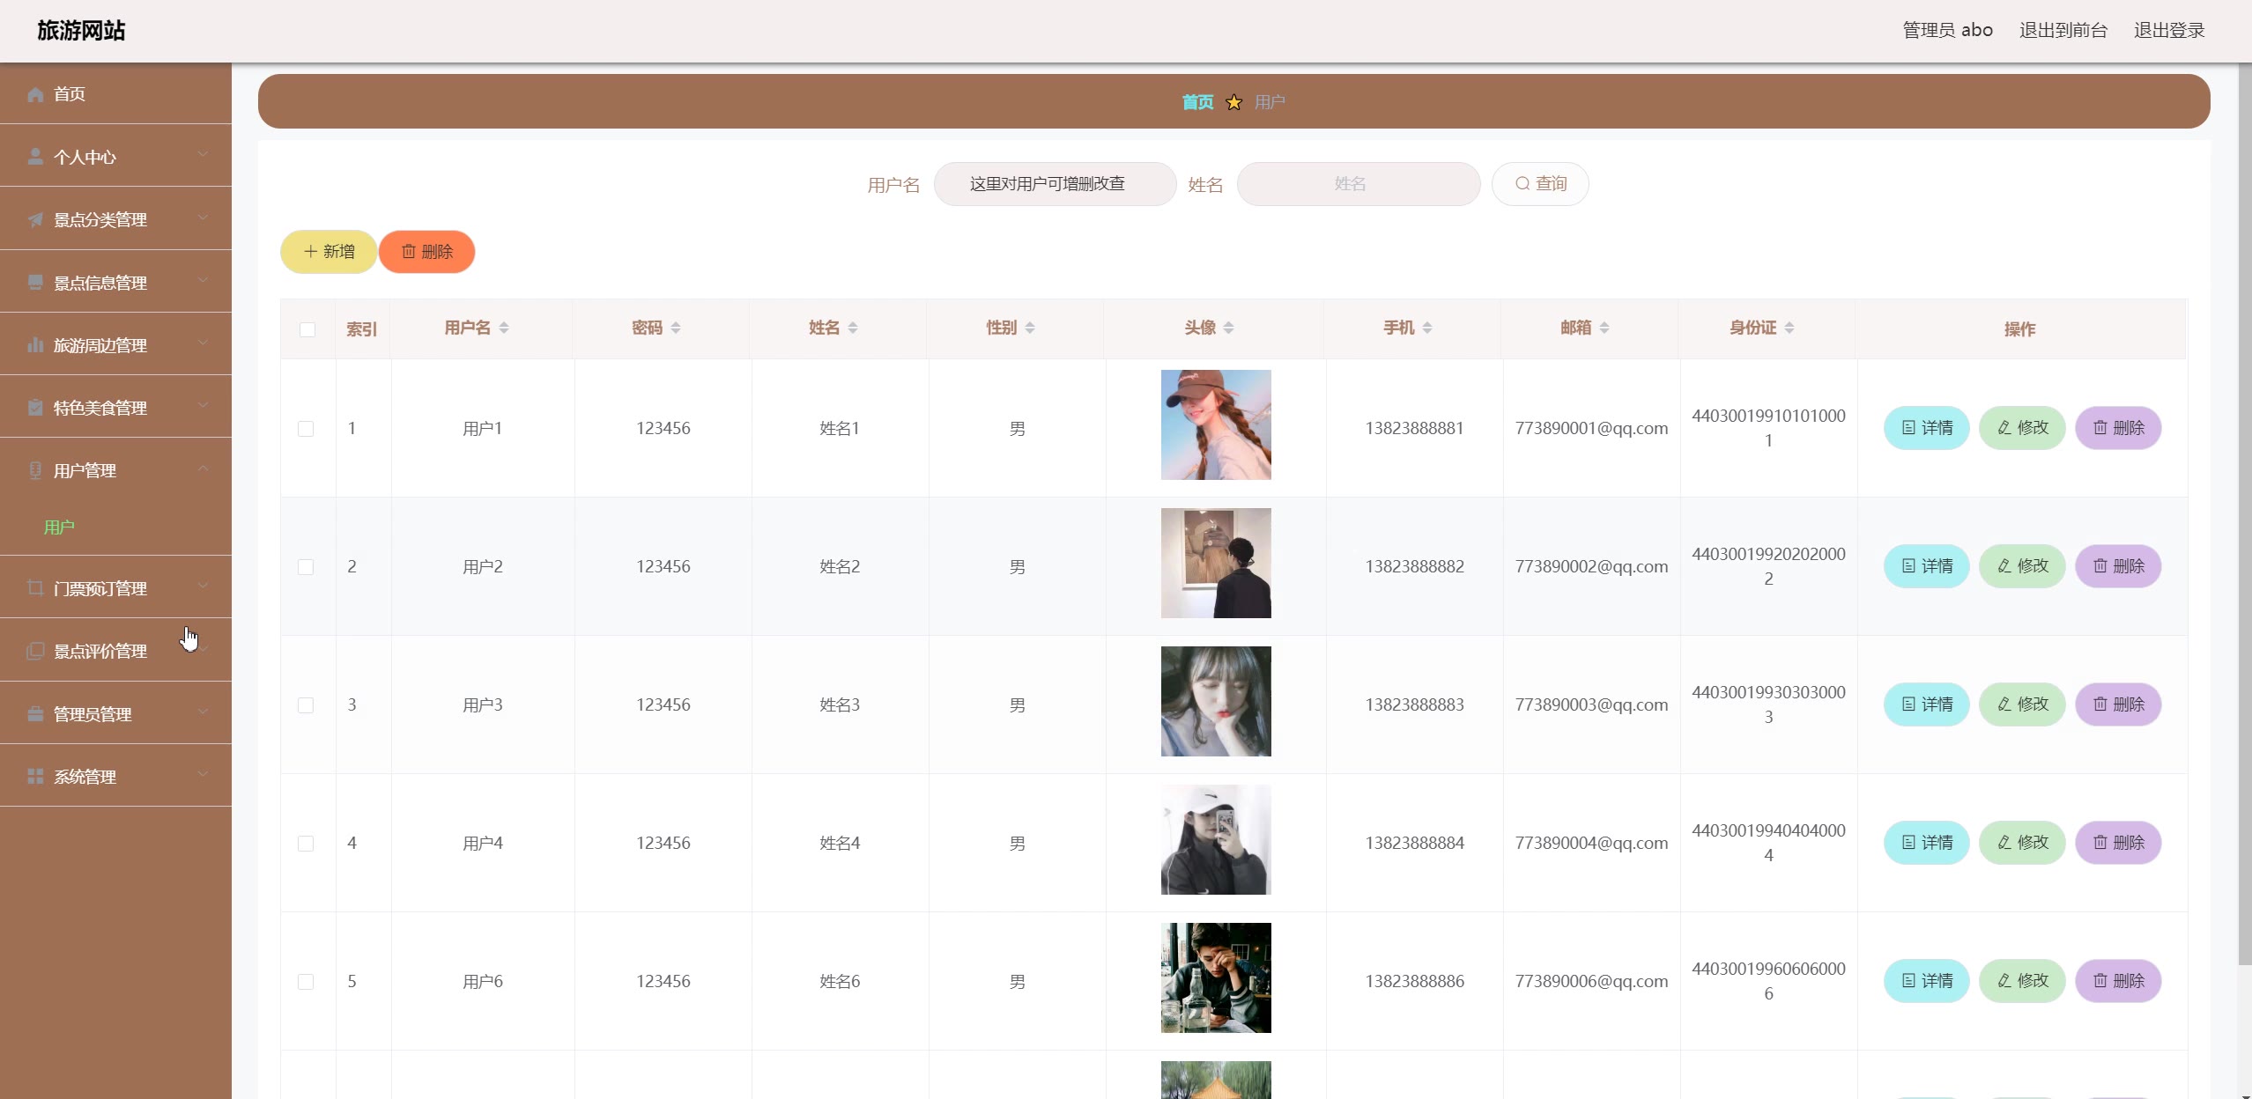Click the paper plane icon beside 景点分类管理
Viewport: 2252px width, 1099px height.
tap(35, 219)
